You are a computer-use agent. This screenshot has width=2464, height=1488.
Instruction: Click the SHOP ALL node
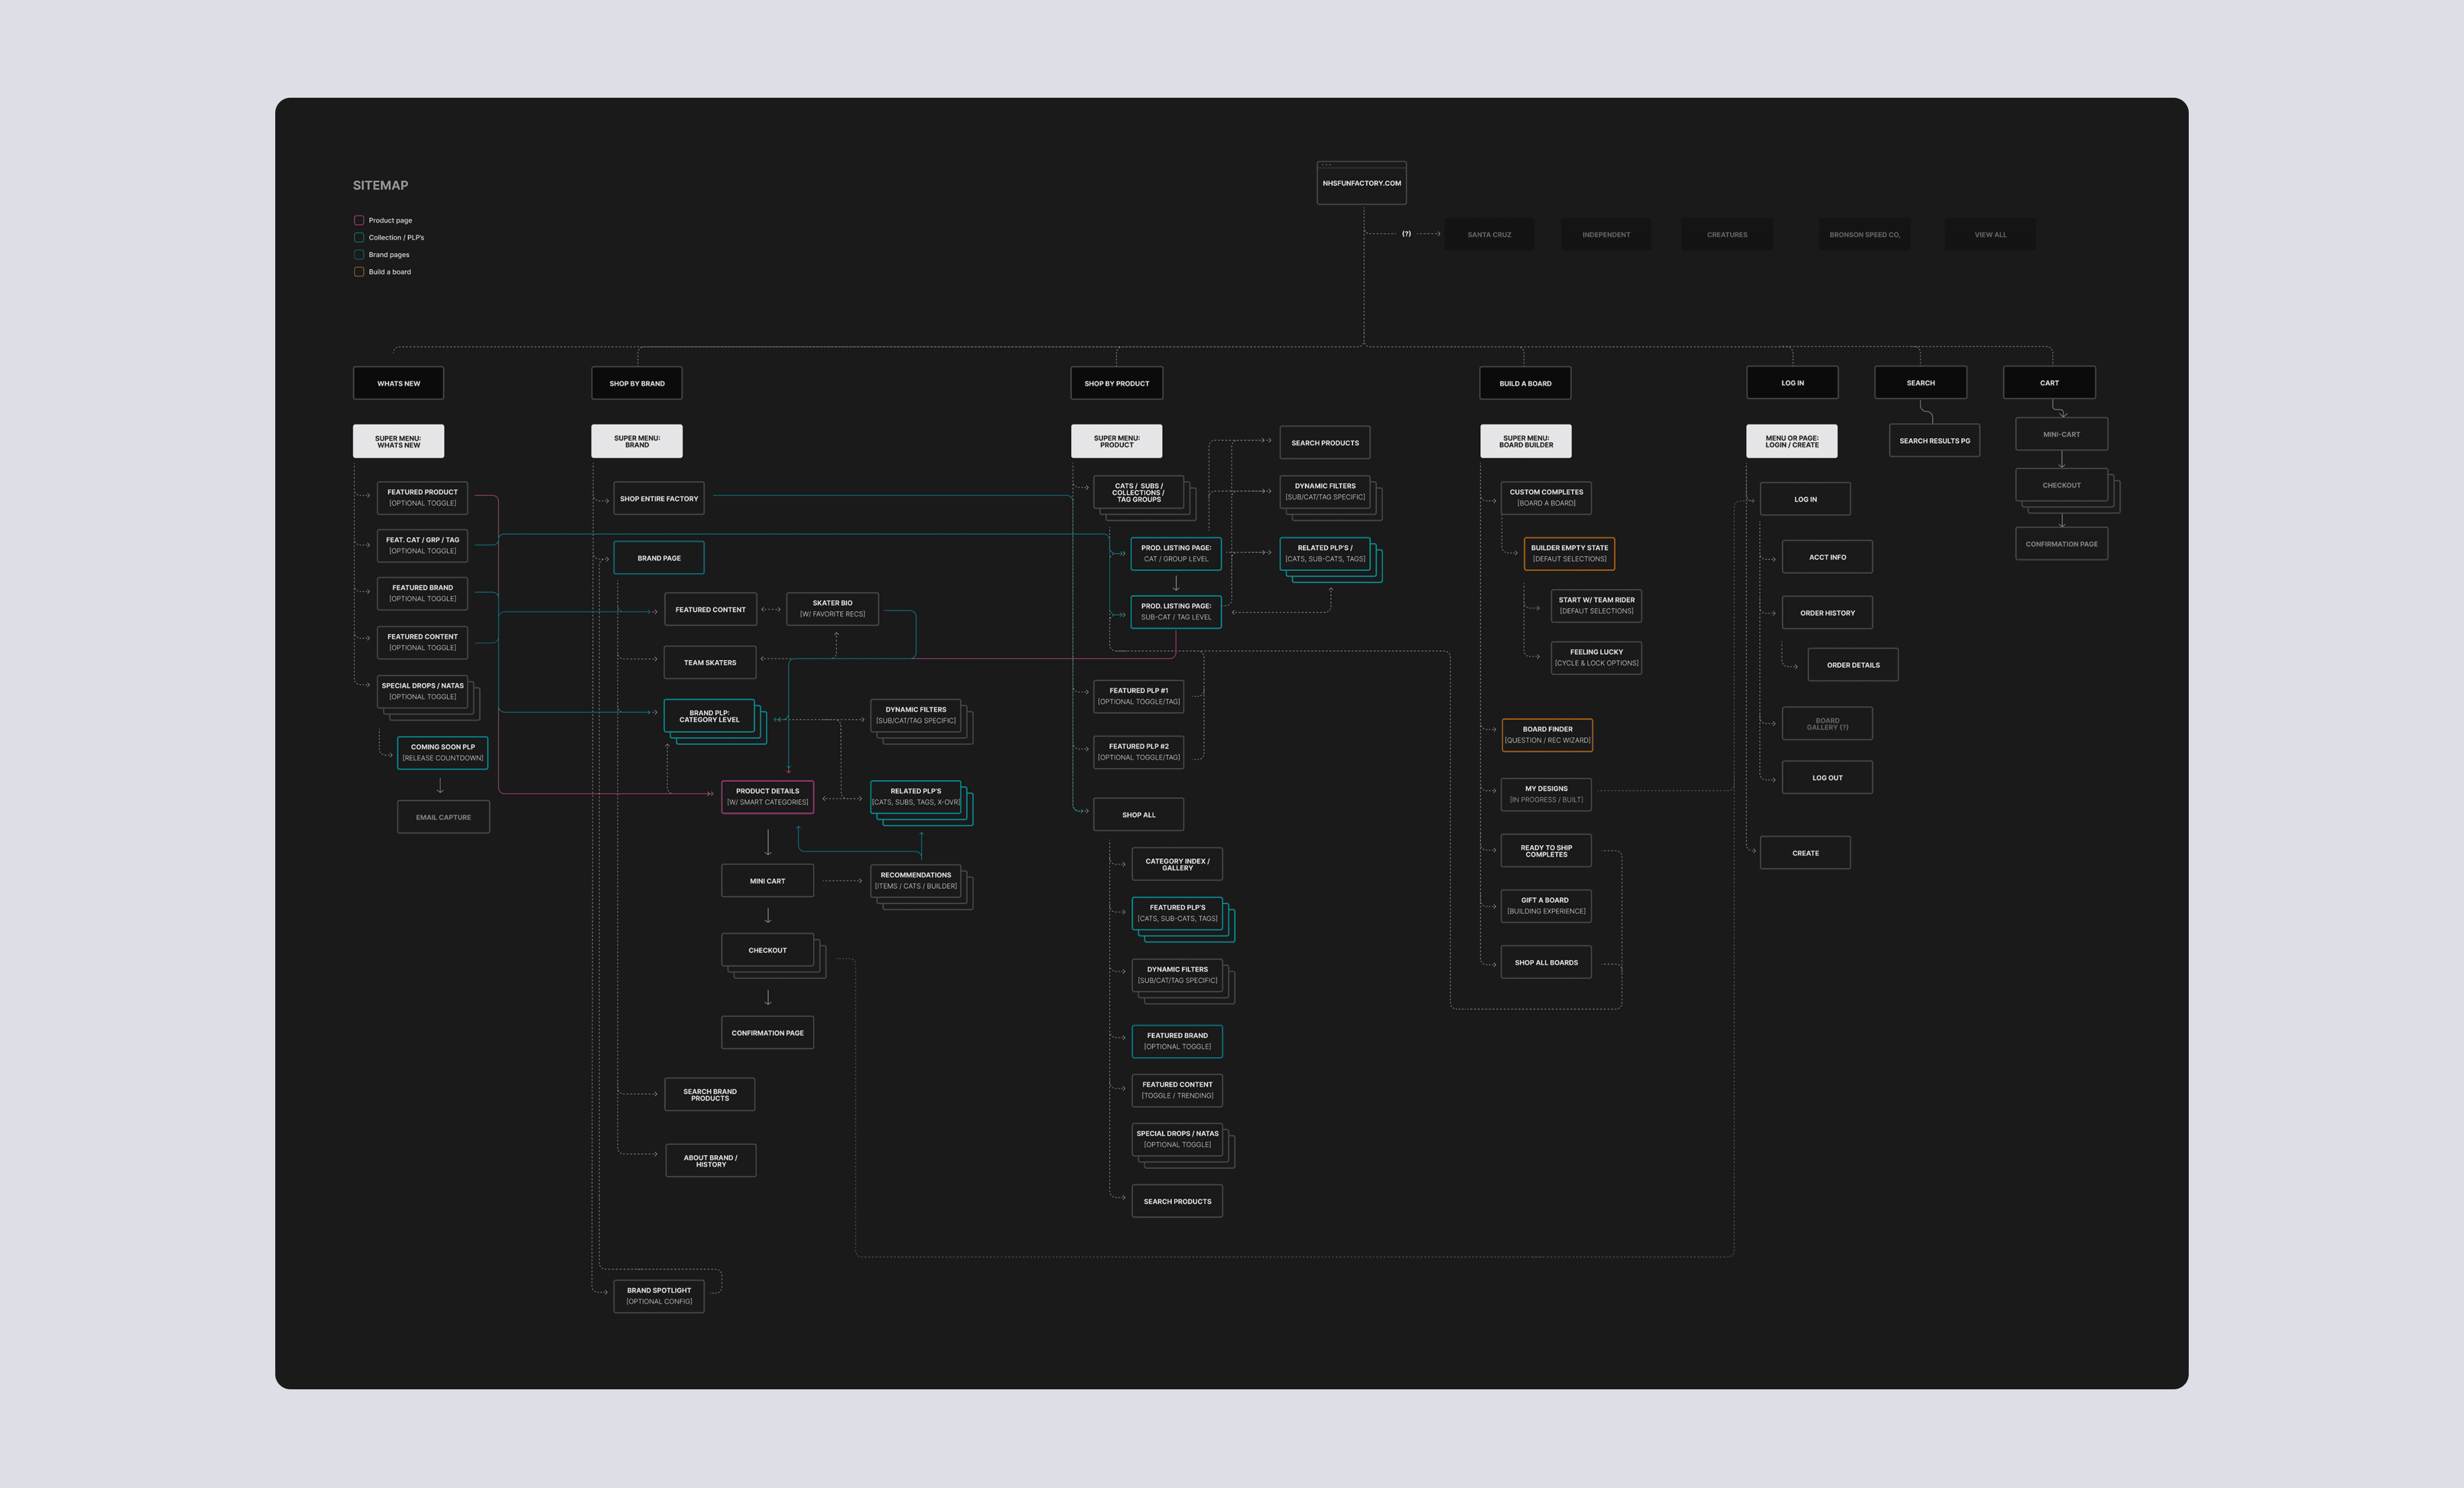[x=1138, y=814]
